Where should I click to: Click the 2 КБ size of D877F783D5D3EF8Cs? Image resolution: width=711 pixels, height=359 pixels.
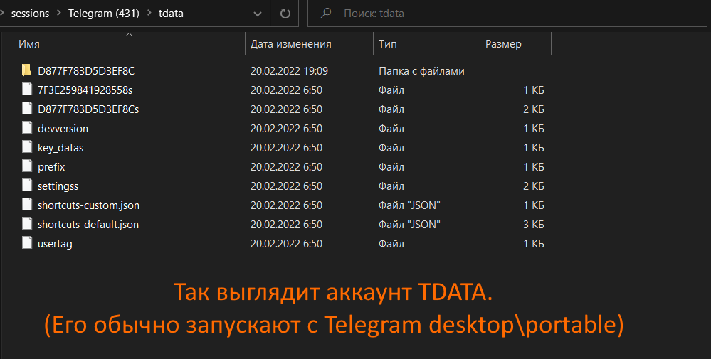pos(534,109)
